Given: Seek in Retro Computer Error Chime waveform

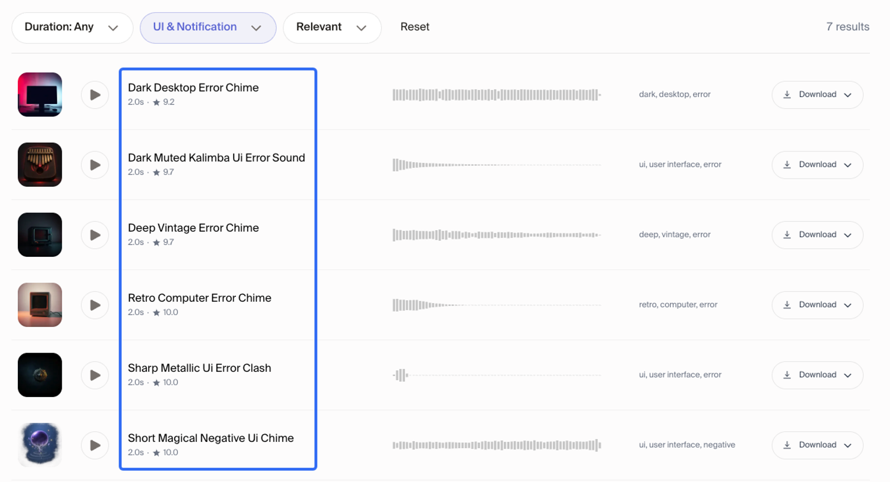Looking at the screenshot, I should (x=497, y=305).
